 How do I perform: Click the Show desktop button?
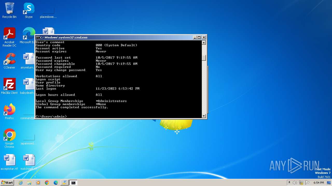coord(329,183)
